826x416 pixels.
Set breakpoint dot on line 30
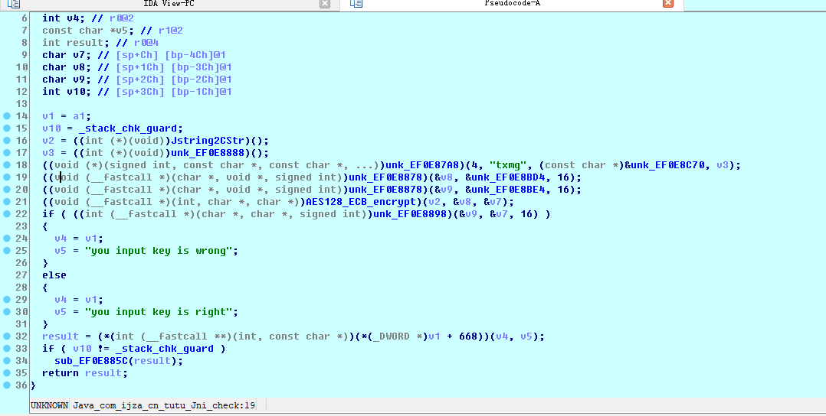point(7,312)
